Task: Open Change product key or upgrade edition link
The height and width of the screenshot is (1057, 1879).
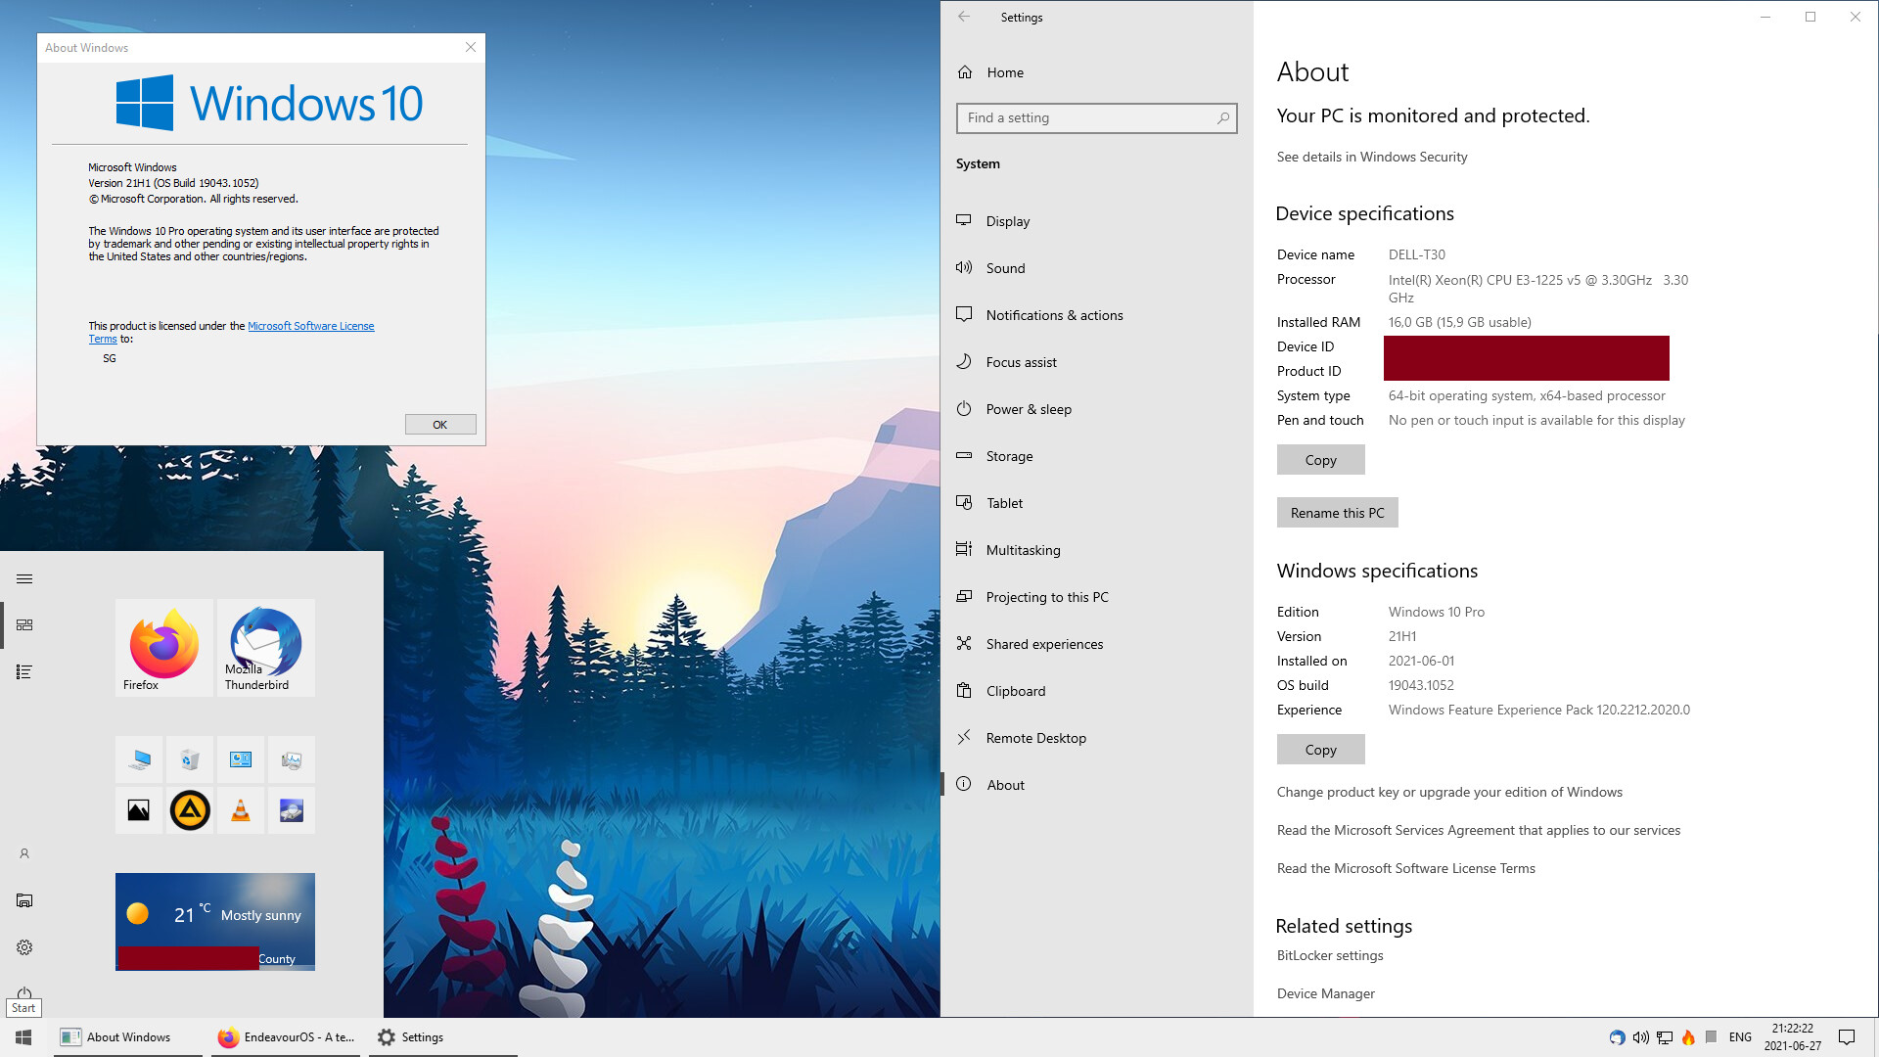Action: (1449, 792)
